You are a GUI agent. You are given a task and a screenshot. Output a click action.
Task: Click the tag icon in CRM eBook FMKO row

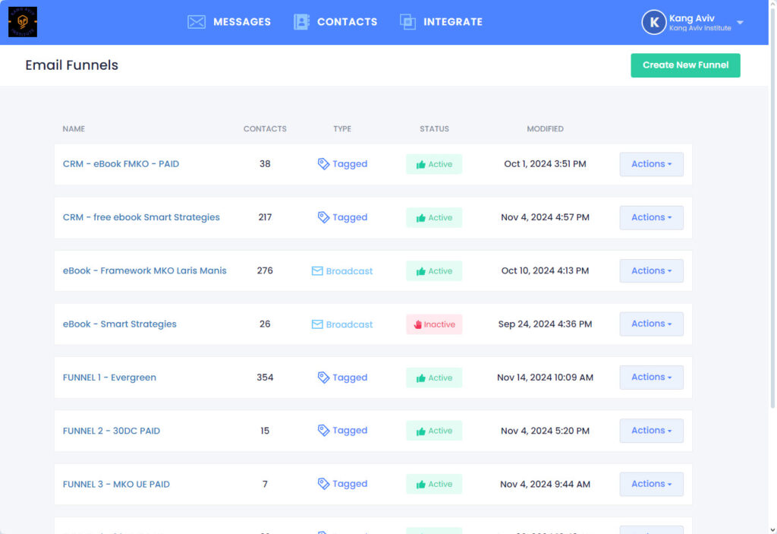pyautogui.click(x=323, y=164)
